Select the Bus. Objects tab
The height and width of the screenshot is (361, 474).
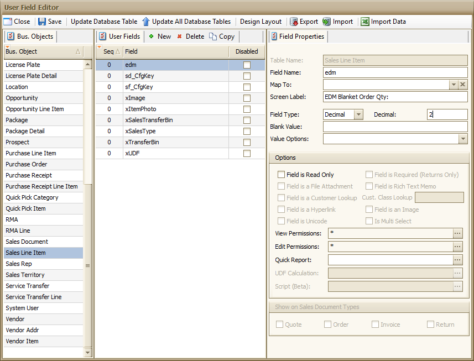[30, 36]
